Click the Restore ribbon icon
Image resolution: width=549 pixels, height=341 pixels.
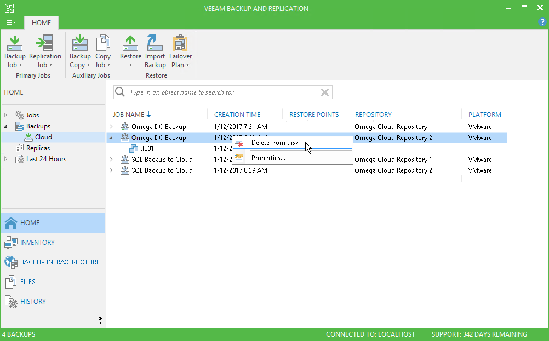pos(130,43)
